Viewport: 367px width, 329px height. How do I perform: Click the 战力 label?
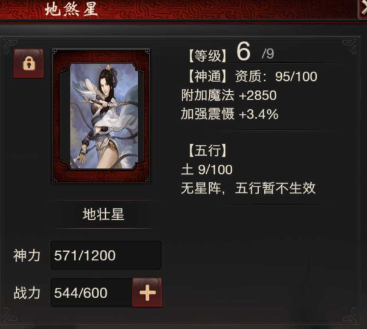(x=27, y=293)
